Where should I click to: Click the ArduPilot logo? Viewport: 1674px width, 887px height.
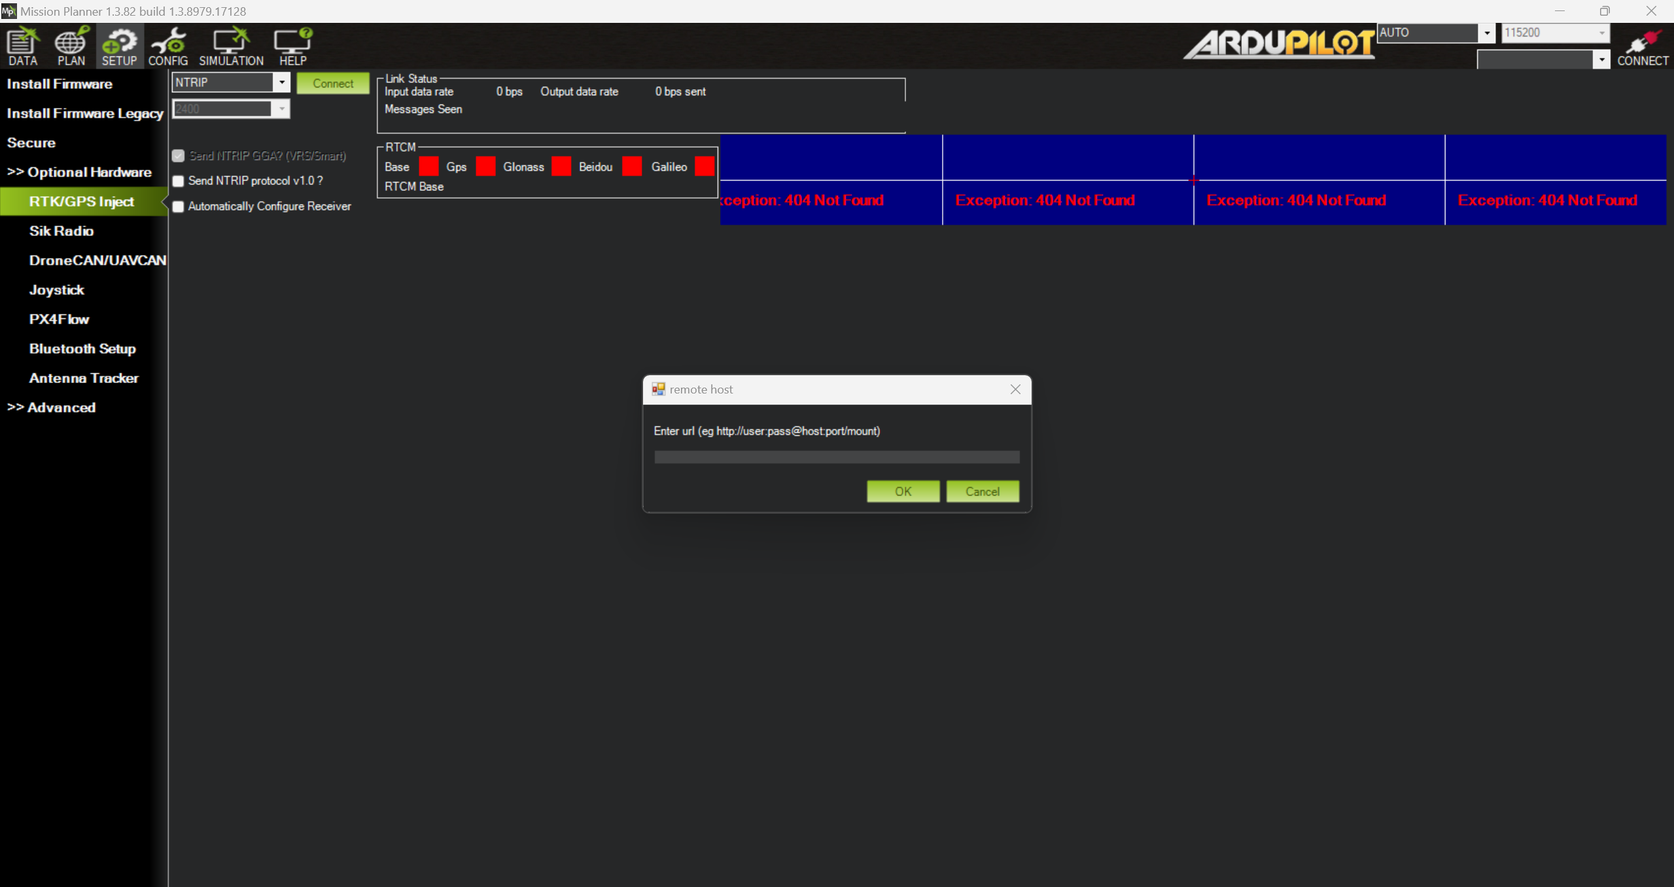pyautogui.click(x=1278, y=44)
